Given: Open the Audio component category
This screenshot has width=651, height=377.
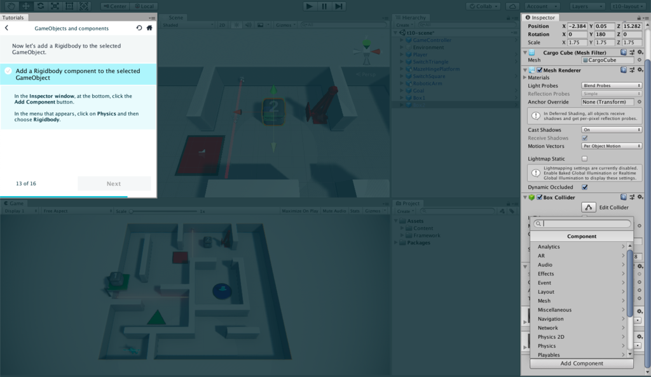Looking at the screenshot, I should [x=580, y=265].
